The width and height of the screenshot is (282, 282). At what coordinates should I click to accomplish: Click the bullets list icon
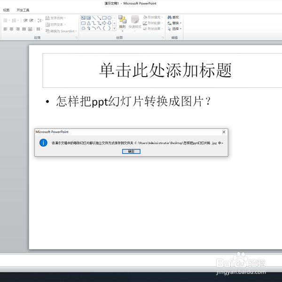click(5, 20)
